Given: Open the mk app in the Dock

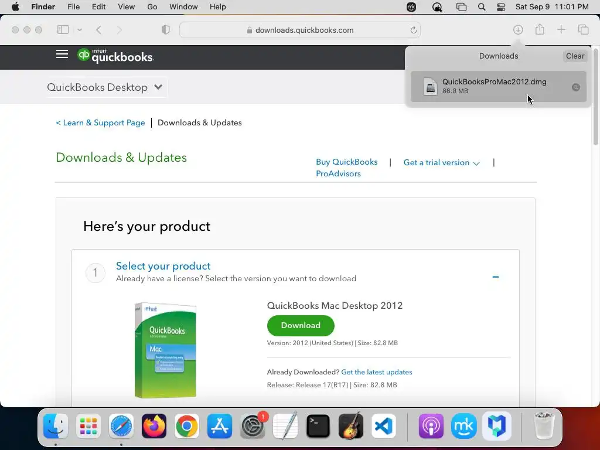Looking at the screenshot, I should click(x=464, y=426).
